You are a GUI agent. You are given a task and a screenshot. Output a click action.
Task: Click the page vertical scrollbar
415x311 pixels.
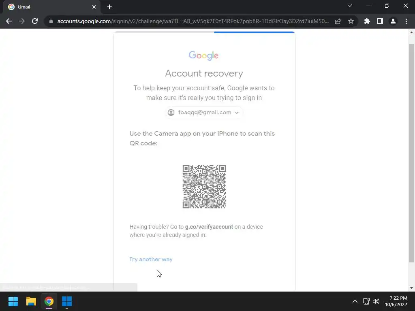[x=411, y=153]
